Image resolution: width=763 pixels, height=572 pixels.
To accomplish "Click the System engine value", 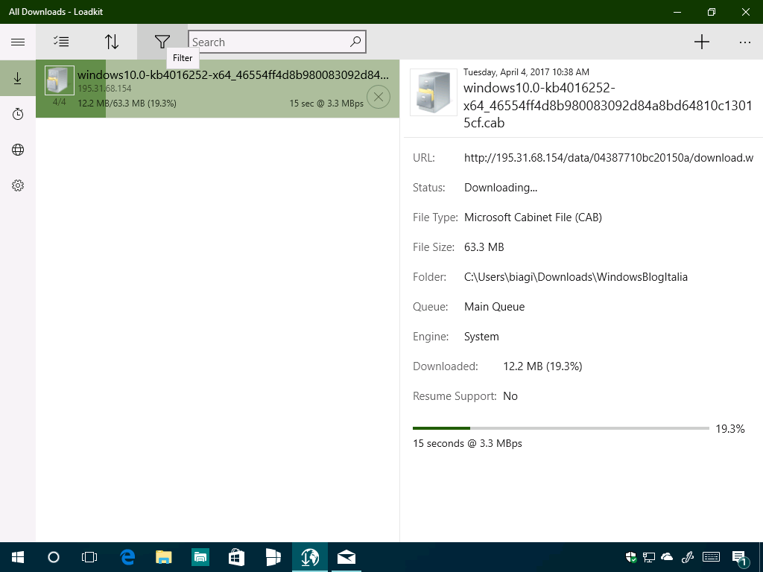I will tap(481, 336).
